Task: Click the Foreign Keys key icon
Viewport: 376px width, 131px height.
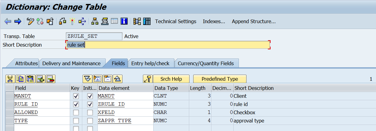Action: click(x=147, y=79)
